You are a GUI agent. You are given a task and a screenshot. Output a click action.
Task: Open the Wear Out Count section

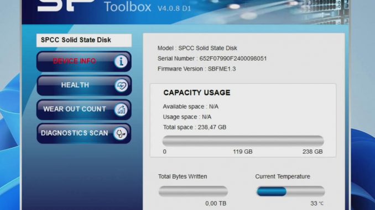pos(84,110)
